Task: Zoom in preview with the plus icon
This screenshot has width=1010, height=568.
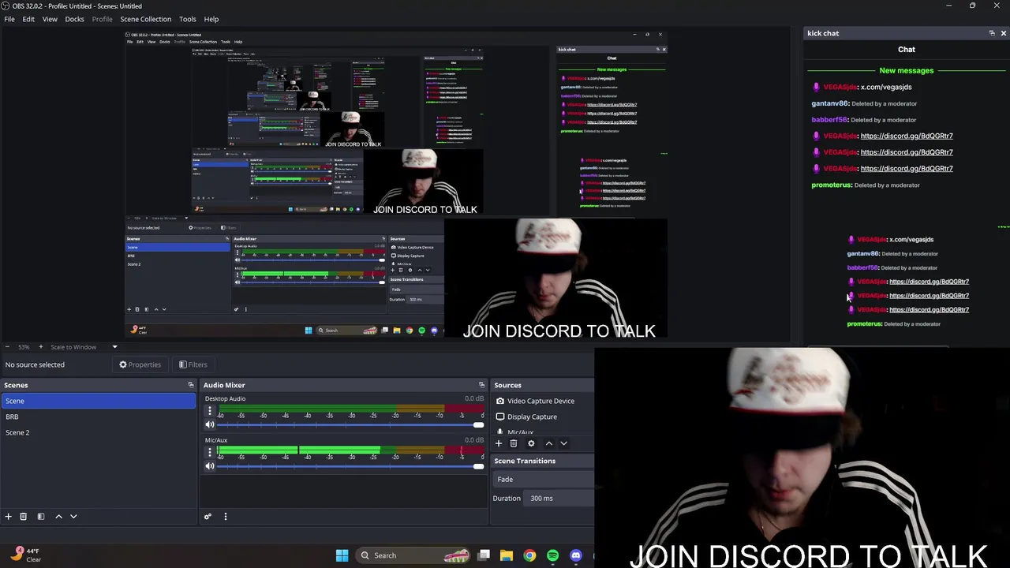Action: pos(40,347)
